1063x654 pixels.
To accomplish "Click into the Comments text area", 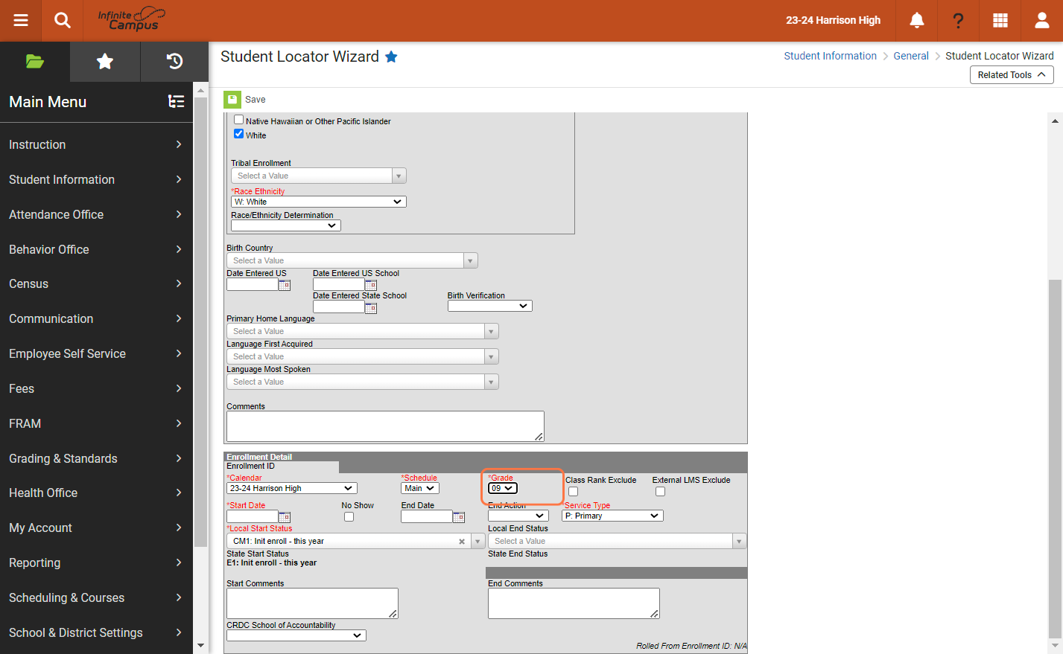I will click(x=385, y=426).
